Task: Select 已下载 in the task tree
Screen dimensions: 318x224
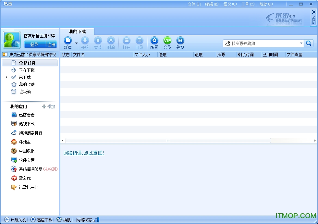Action: (25, 77)
